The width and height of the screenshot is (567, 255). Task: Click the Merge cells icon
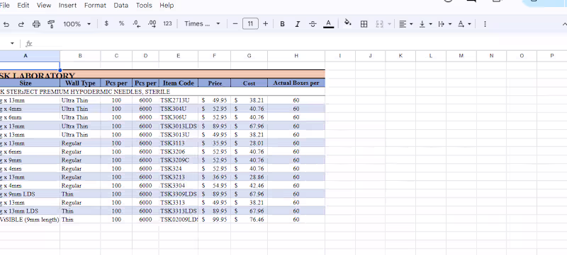pyautogui.click(x=379, y=24)
